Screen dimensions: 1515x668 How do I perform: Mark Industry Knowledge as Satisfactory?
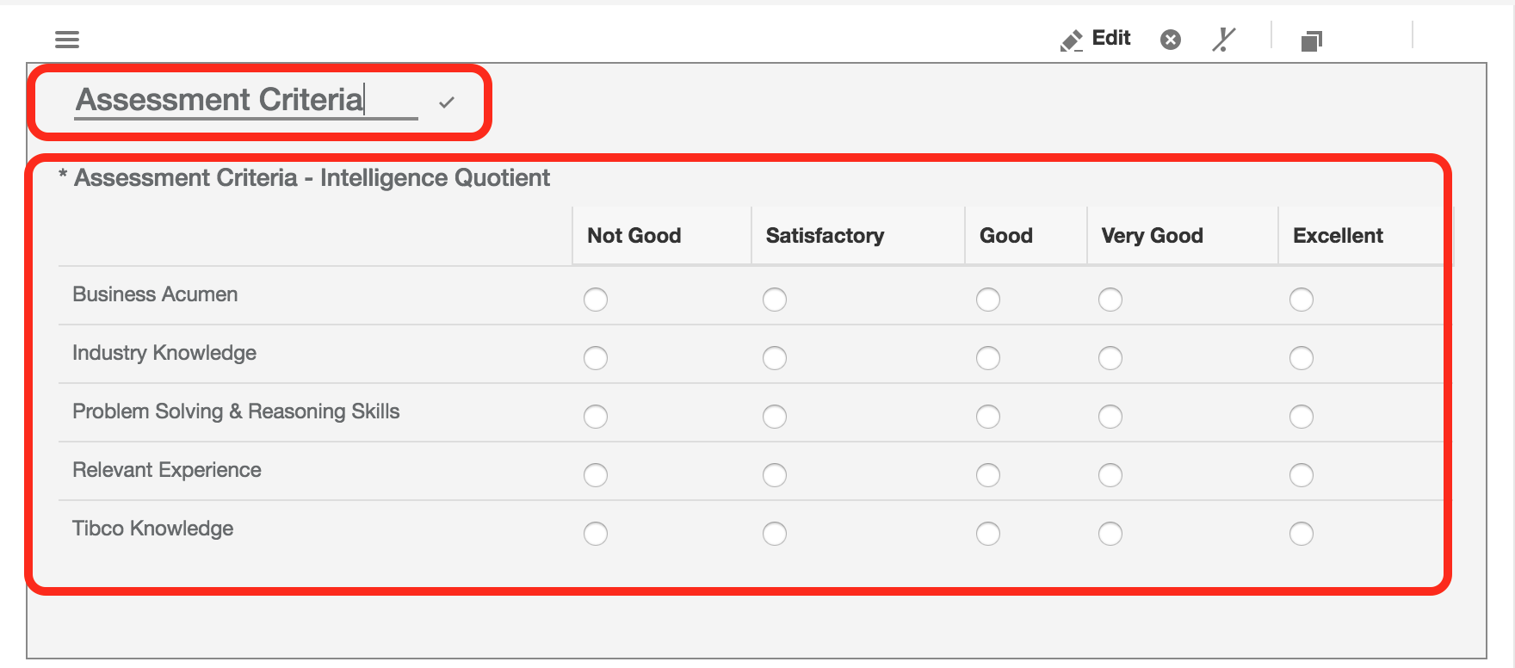[x=775, y=358]
